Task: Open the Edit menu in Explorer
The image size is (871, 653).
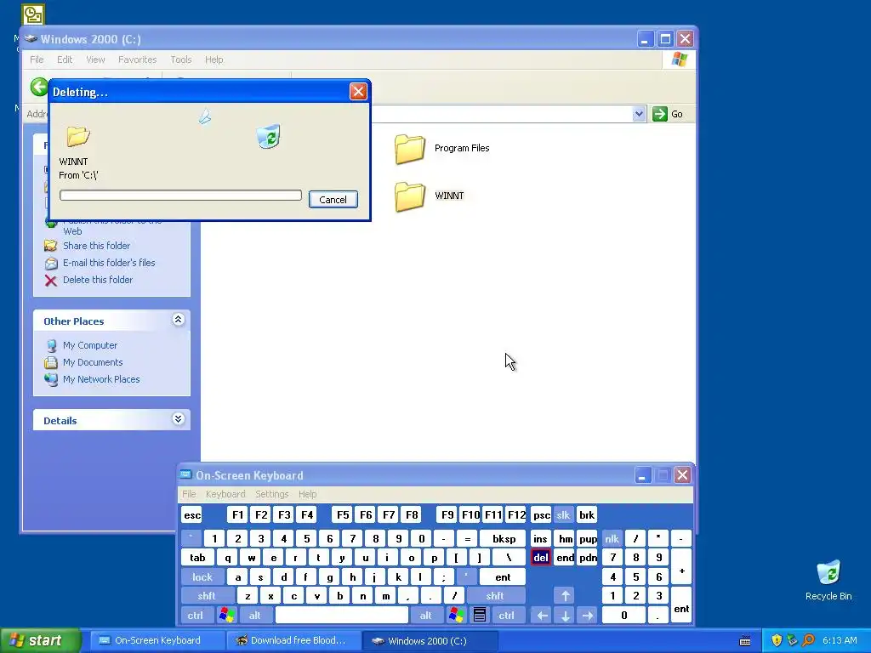Action: [65, 60]
